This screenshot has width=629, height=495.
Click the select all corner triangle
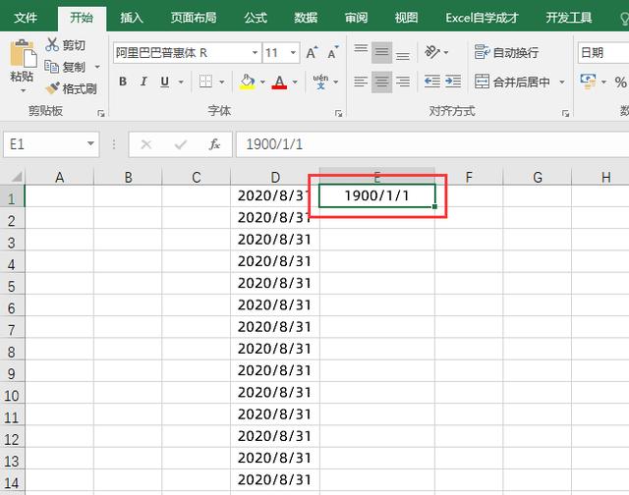(x=16, y=177)
